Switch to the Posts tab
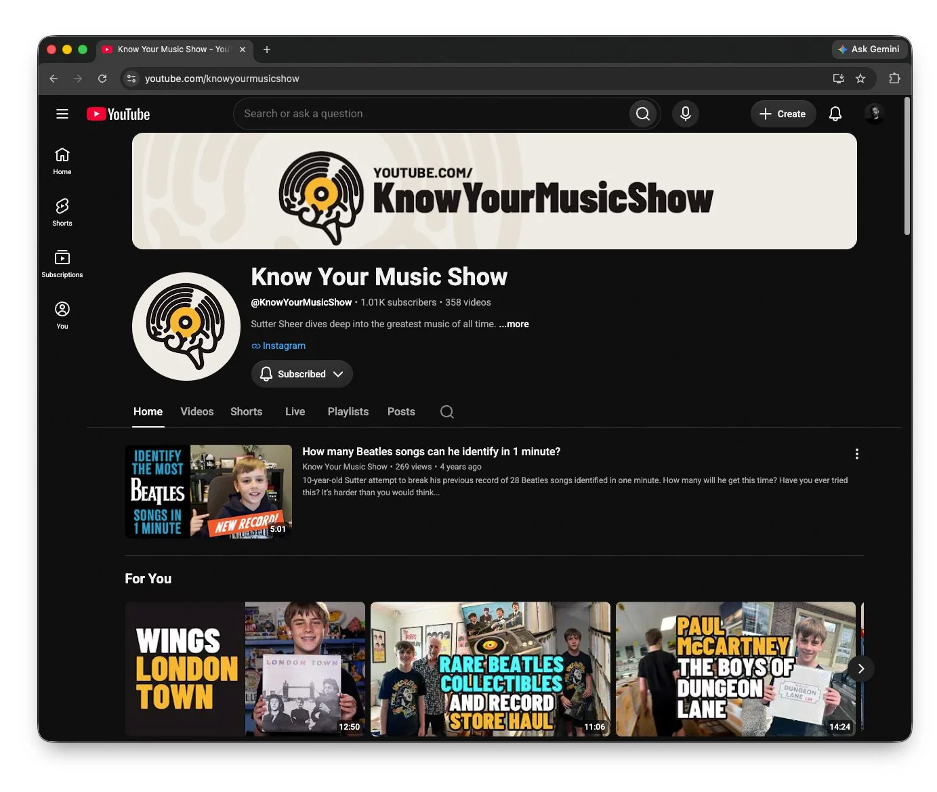Viewport: 937px width, 792px height. pos(401,412)
